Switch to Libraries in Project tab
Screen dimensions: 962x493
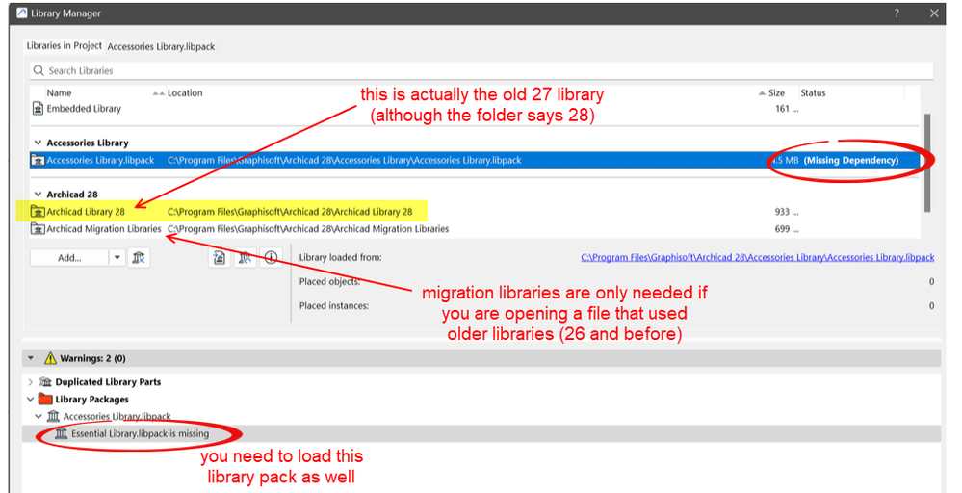pos(65,46)
